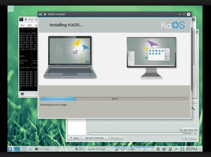211x157 pixels.
Task: Open Edit menu in the terminal window
Action: [x=30, y=25]
